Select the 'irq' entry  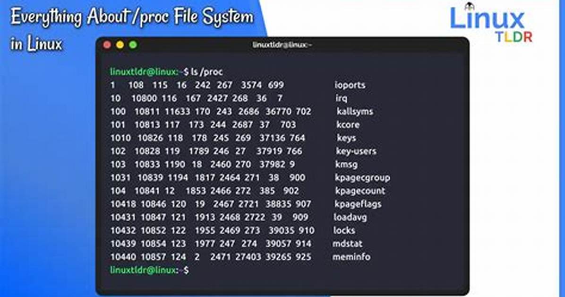[x=341, y=98]
